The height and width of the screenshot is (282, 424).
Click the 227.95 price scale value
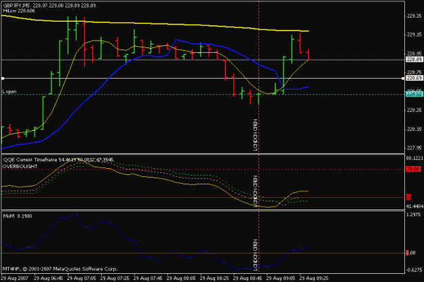click(x=414, y=148)
